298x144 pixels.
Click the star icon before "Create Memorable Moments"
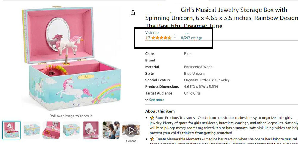pyautogui.click(x=152, y=139)
